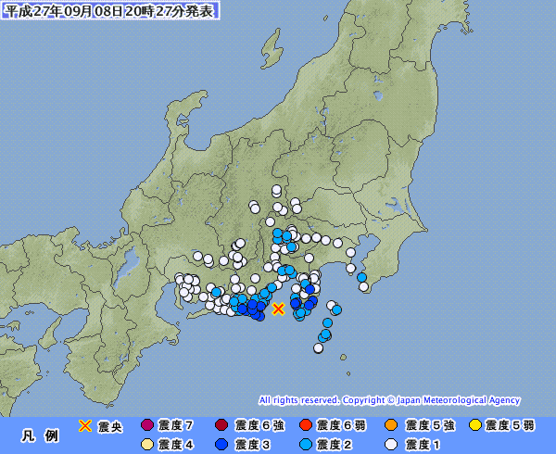Image resolution: width=556 pixels, height=454 pixels.
Task: Click the 震度6弱 red legend circle
Action: 305,425
